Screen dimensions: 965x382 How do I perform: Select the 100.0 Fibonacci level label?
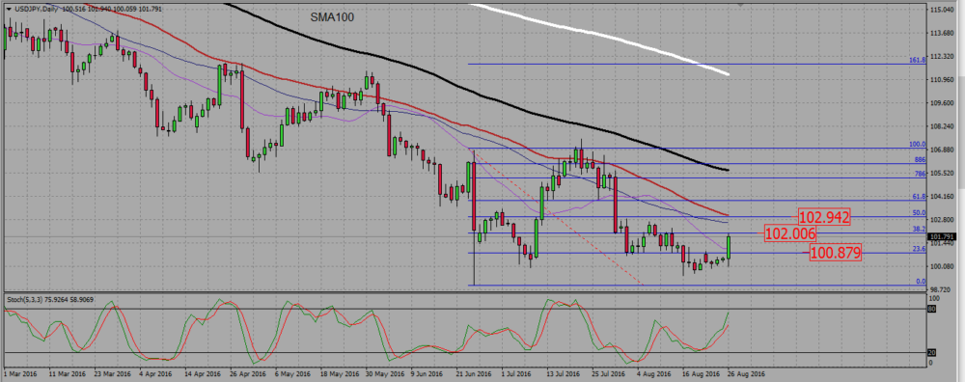pos(918,145)
